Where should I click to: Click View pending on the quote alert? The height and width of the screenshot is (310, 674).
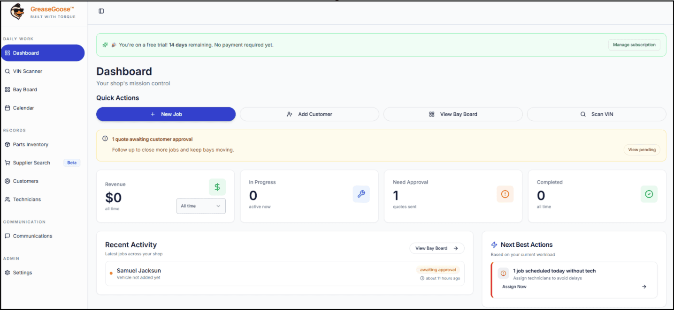(x=642, y=149)
